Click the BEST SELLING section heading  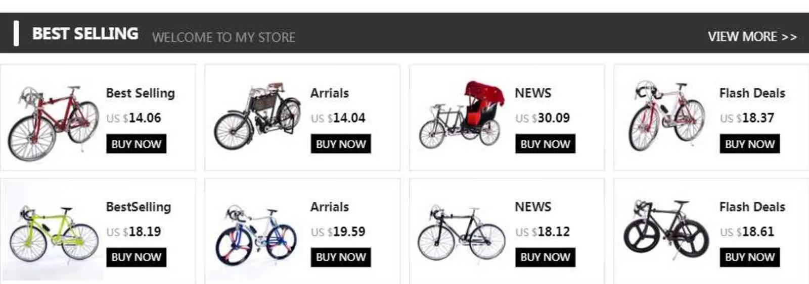[85, 34]
